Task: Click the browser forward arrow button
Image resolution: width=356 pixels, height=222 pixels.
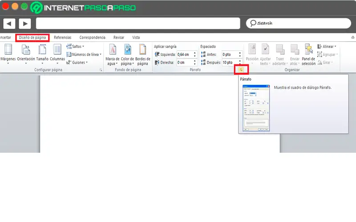Action: 25,24
